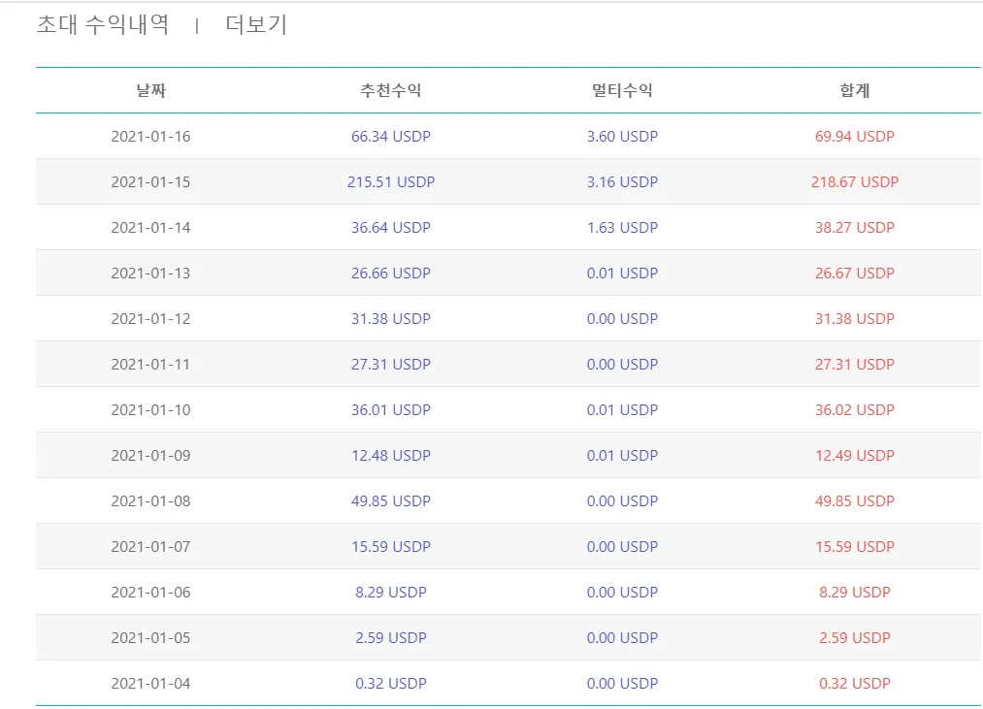This screenshot has width=983, height=709.
Task: Select 0.01 USDP multi value for 2021-01-10
Action: 623,410
